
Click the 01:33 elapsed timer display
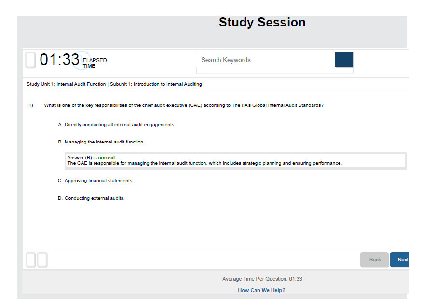click(59, 60)
